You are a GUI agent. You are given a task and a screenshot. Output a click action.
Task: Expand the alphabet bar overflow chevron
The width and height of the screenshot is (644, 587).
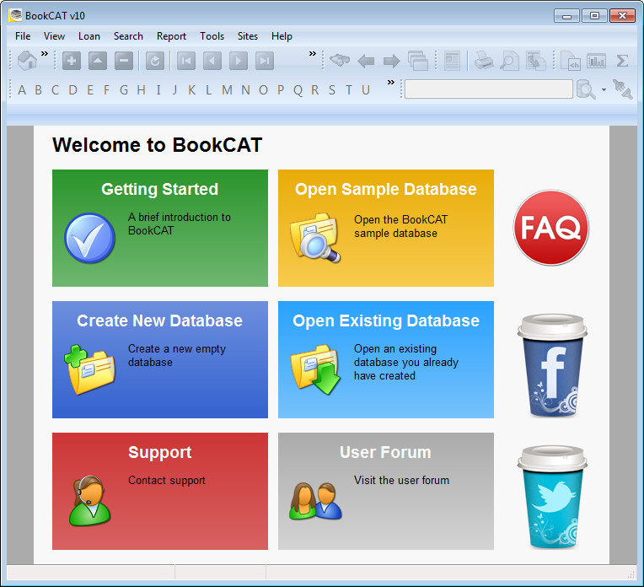[391, 83]
